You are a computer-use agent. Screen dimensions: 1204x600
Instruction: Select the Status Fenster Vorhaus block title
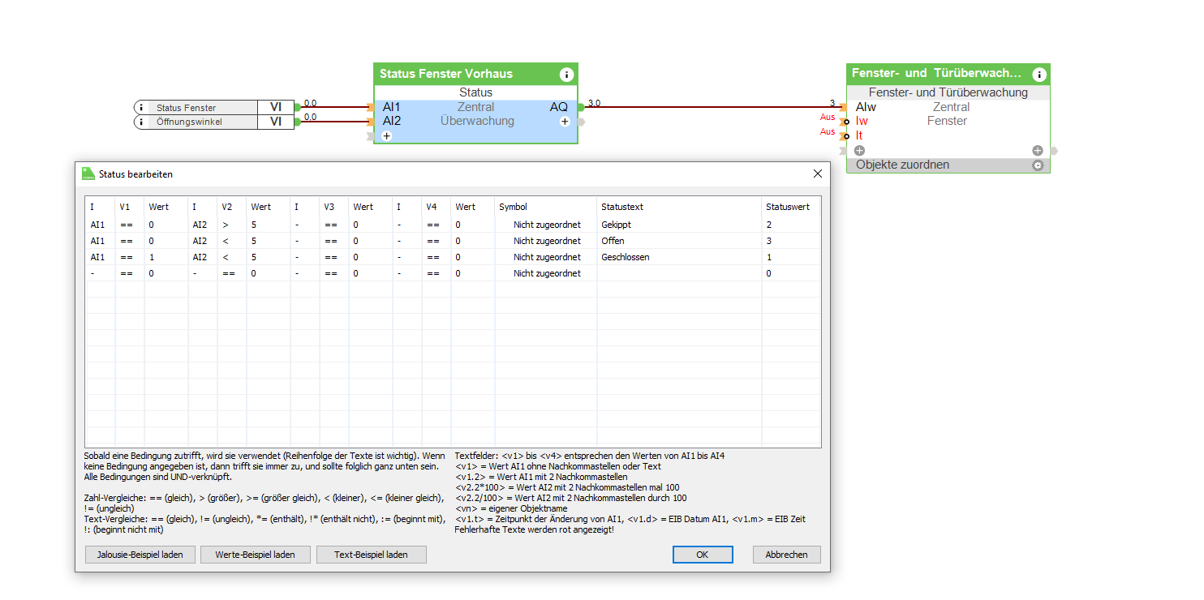tap(446, 74)
